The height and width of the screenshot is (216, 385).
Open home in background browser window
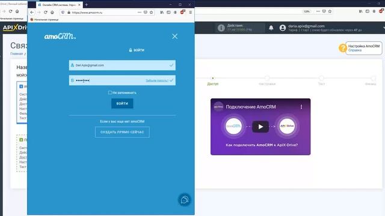coord(17,11)
